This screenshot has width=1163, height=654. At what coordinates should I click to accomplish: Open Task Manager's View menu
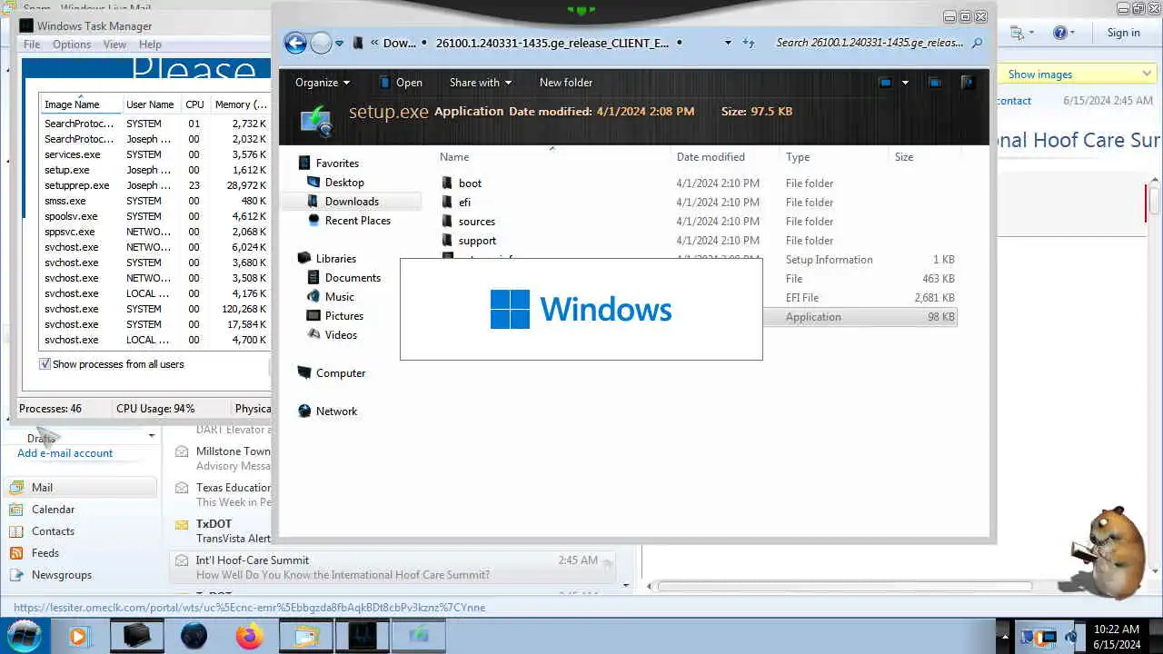pyautogui.click(x=114, y=45)
